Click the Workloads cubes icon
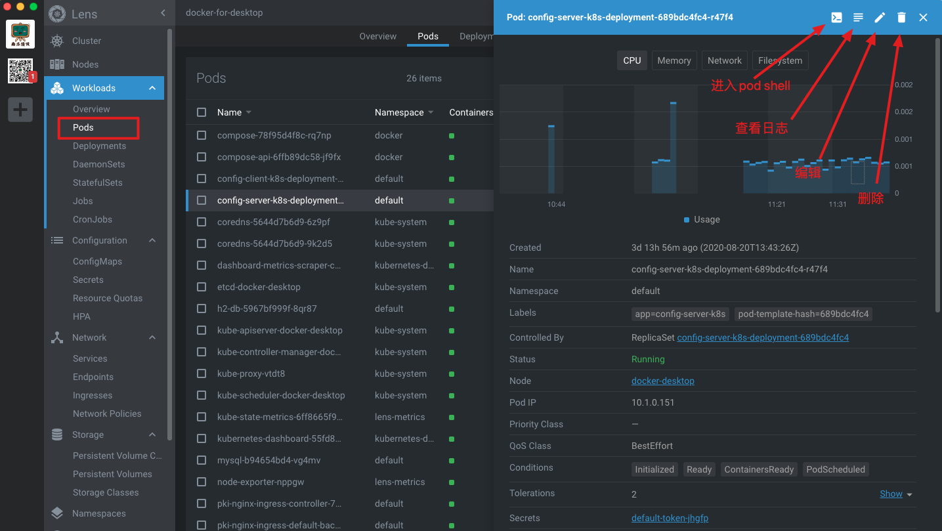 [58, 88]
